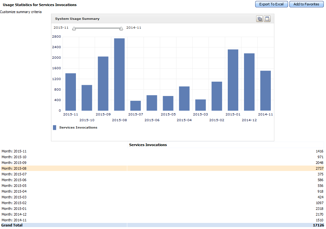Image resolution: width=326 pixels, height=229 pixels.
Task: Click the Services Invocations legend square
Action: (54, 128)
